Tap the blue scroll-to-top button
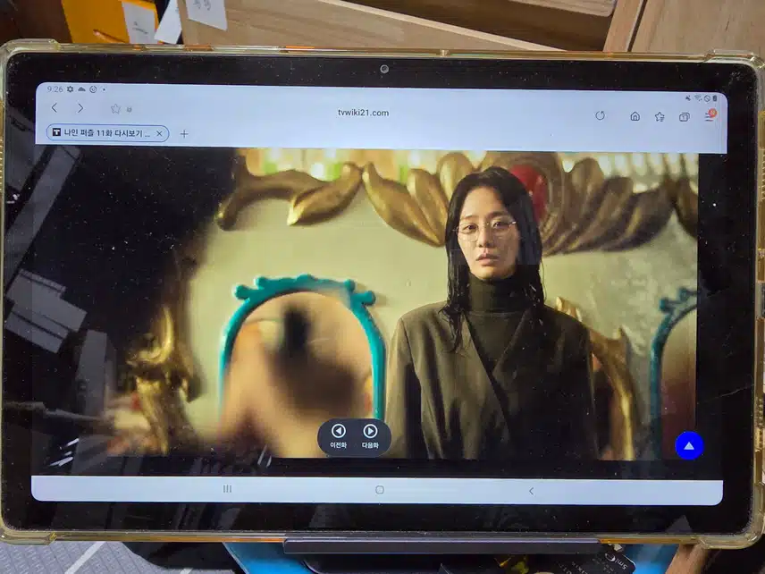Viewport: 765px width, 574px height. point(689,445)
